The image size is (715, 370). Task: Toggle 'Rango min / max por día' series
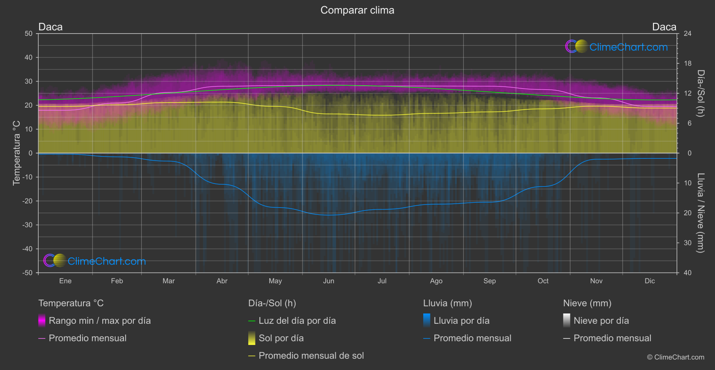[100, 321]
